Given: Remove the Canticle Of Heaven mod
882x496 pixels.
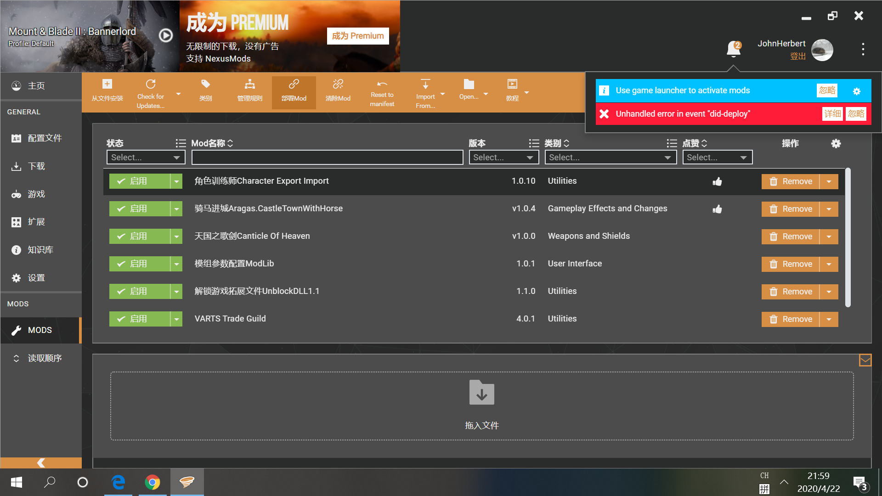Looking at the screenshot, I should click(791, 237).
